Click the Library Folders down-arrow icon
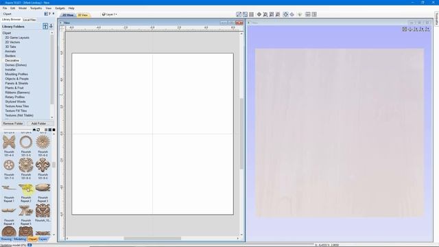Image resolution: width=439 pixels, height=247 pixels. pos(51,26)
